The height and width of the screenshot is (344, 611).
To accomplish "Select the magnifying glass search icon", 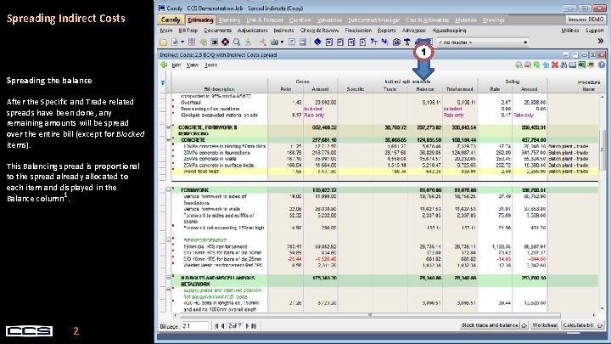I will point(237,42).
